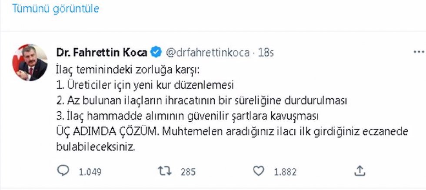Click the display name Dr. Fahrettin Koca
426x190 pixels.
click(x=102, y=53)
